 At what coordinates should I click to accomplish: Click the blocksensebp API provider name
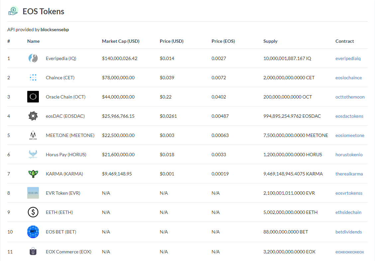[x=54, y=30]
